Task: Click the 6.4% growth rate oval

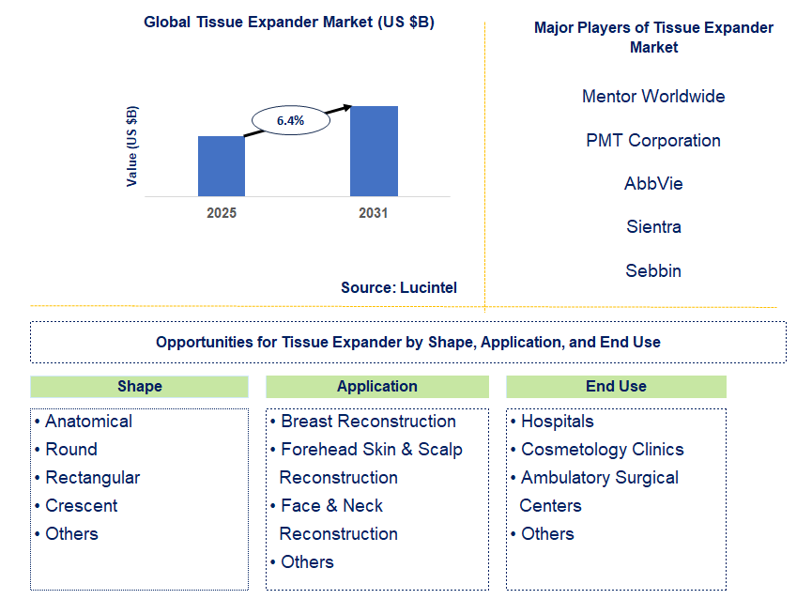Action: pyautogui.click(x=290, y=120)
